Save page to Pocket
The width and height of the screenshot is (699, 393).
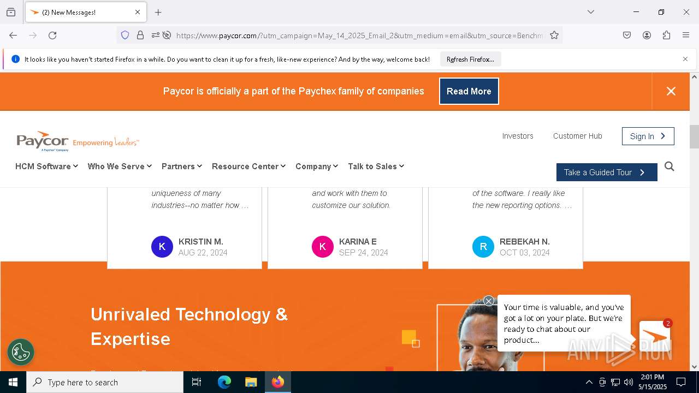pos(627,35)
